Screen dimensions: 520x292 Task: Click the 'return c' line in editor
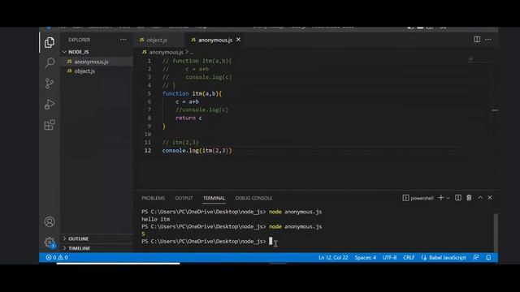coord(188,118)
